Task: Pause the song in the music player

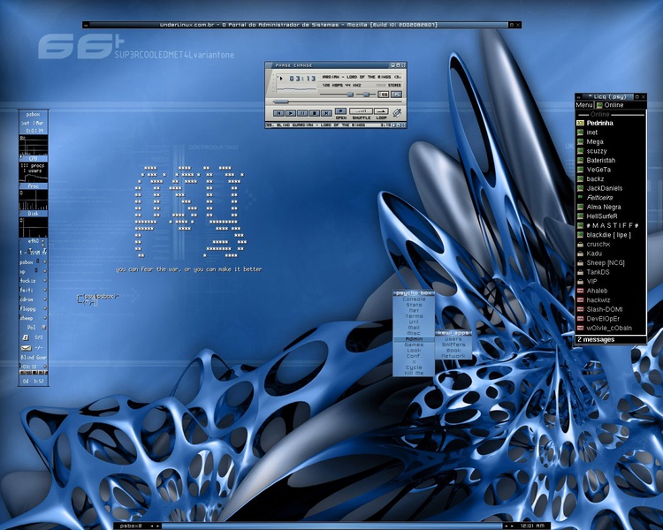Action: (x=302, y=113)
